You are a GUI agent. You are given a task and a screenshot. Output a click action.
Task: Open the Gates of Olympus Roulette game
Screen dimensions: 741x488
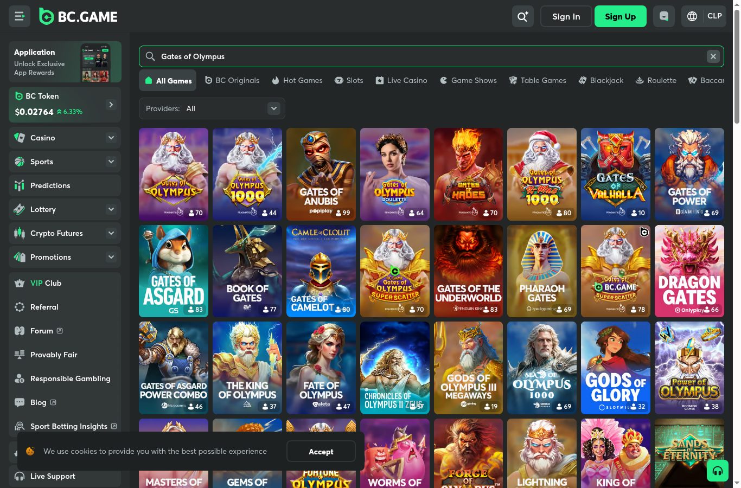pyautogui.click(x=395, y=174)
